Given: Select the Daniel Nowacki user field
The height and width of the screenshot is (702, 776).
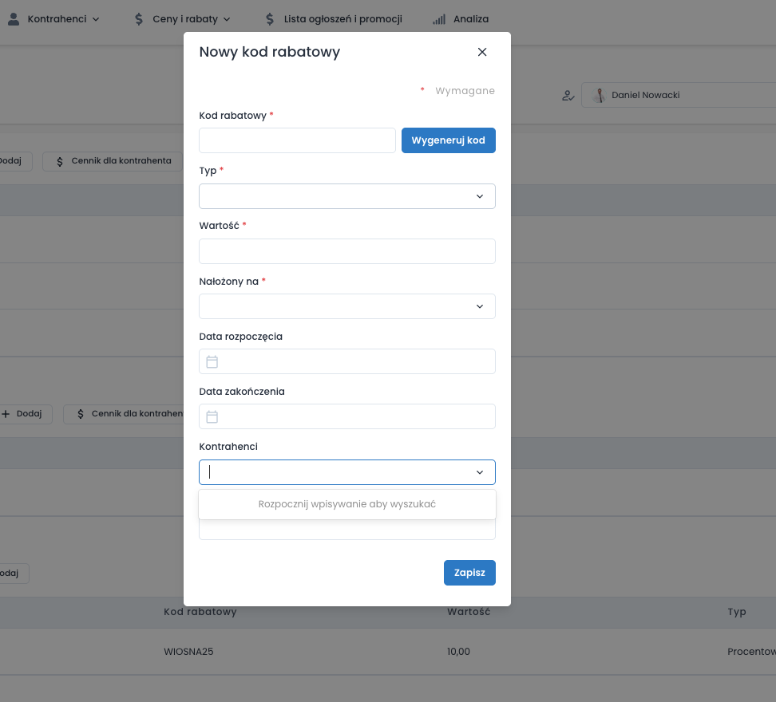Looking at the screenshot, I should 677,95.
